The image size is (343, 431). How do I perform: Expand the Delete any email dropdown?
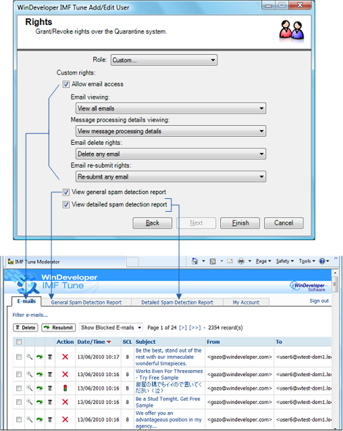tap(171, 154)
